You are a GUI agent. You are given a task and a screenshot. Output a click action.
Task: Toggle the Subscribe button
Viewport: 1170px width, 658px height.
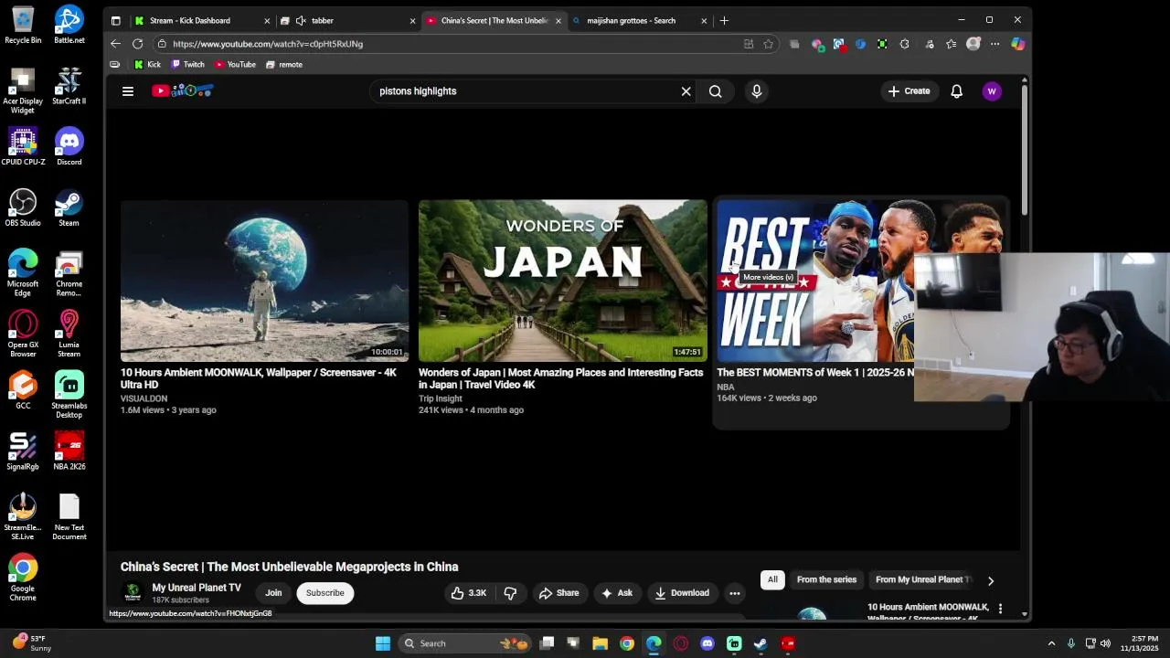coord(324,593)
